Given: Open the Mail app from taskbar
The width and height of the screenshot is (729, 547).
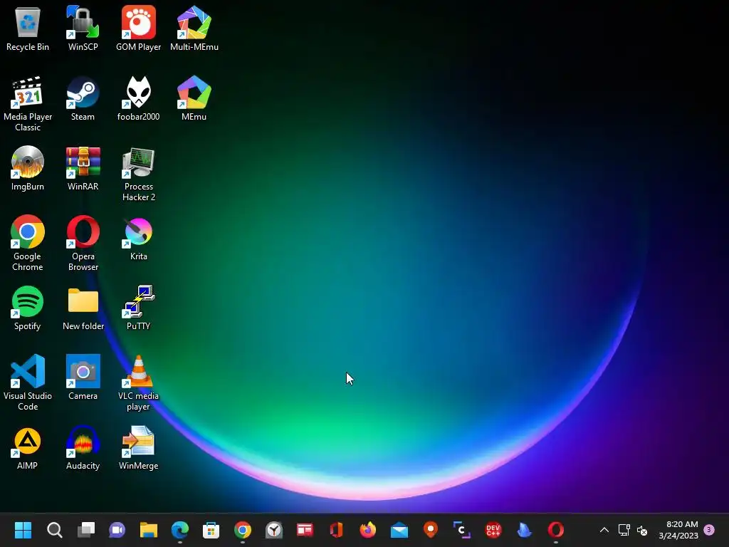Looking at the screenshot, I should pyautogui.click(x=399, y=530).
